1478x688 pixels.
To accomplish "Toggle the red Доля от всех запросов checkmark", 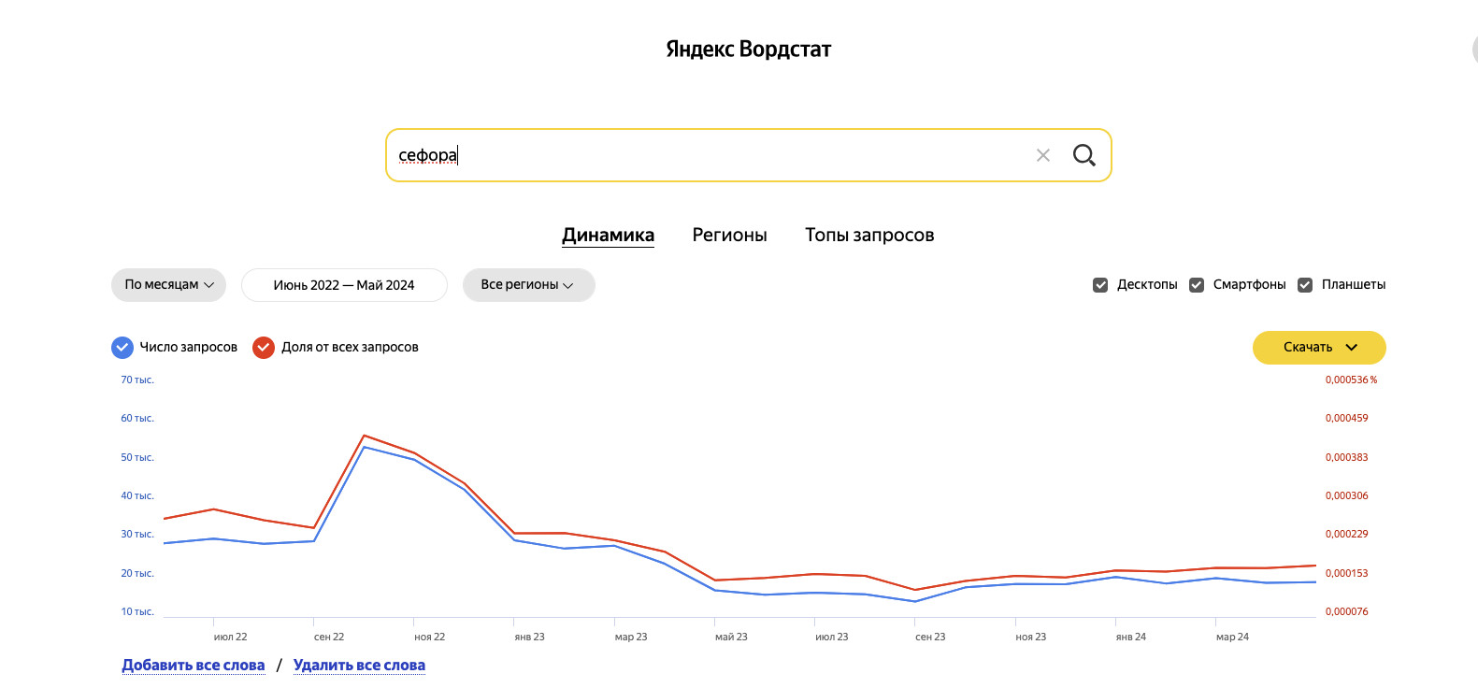I will coord(264,348).
